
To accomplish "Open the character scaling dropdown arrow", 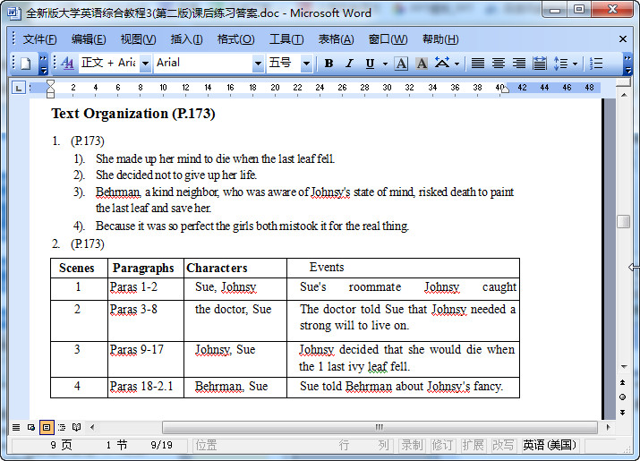I will (x=457, y=64).
